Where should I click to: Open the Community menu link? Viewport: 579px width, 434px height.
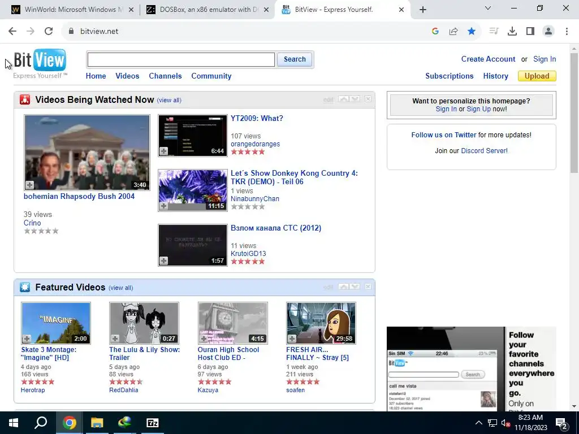211,76
